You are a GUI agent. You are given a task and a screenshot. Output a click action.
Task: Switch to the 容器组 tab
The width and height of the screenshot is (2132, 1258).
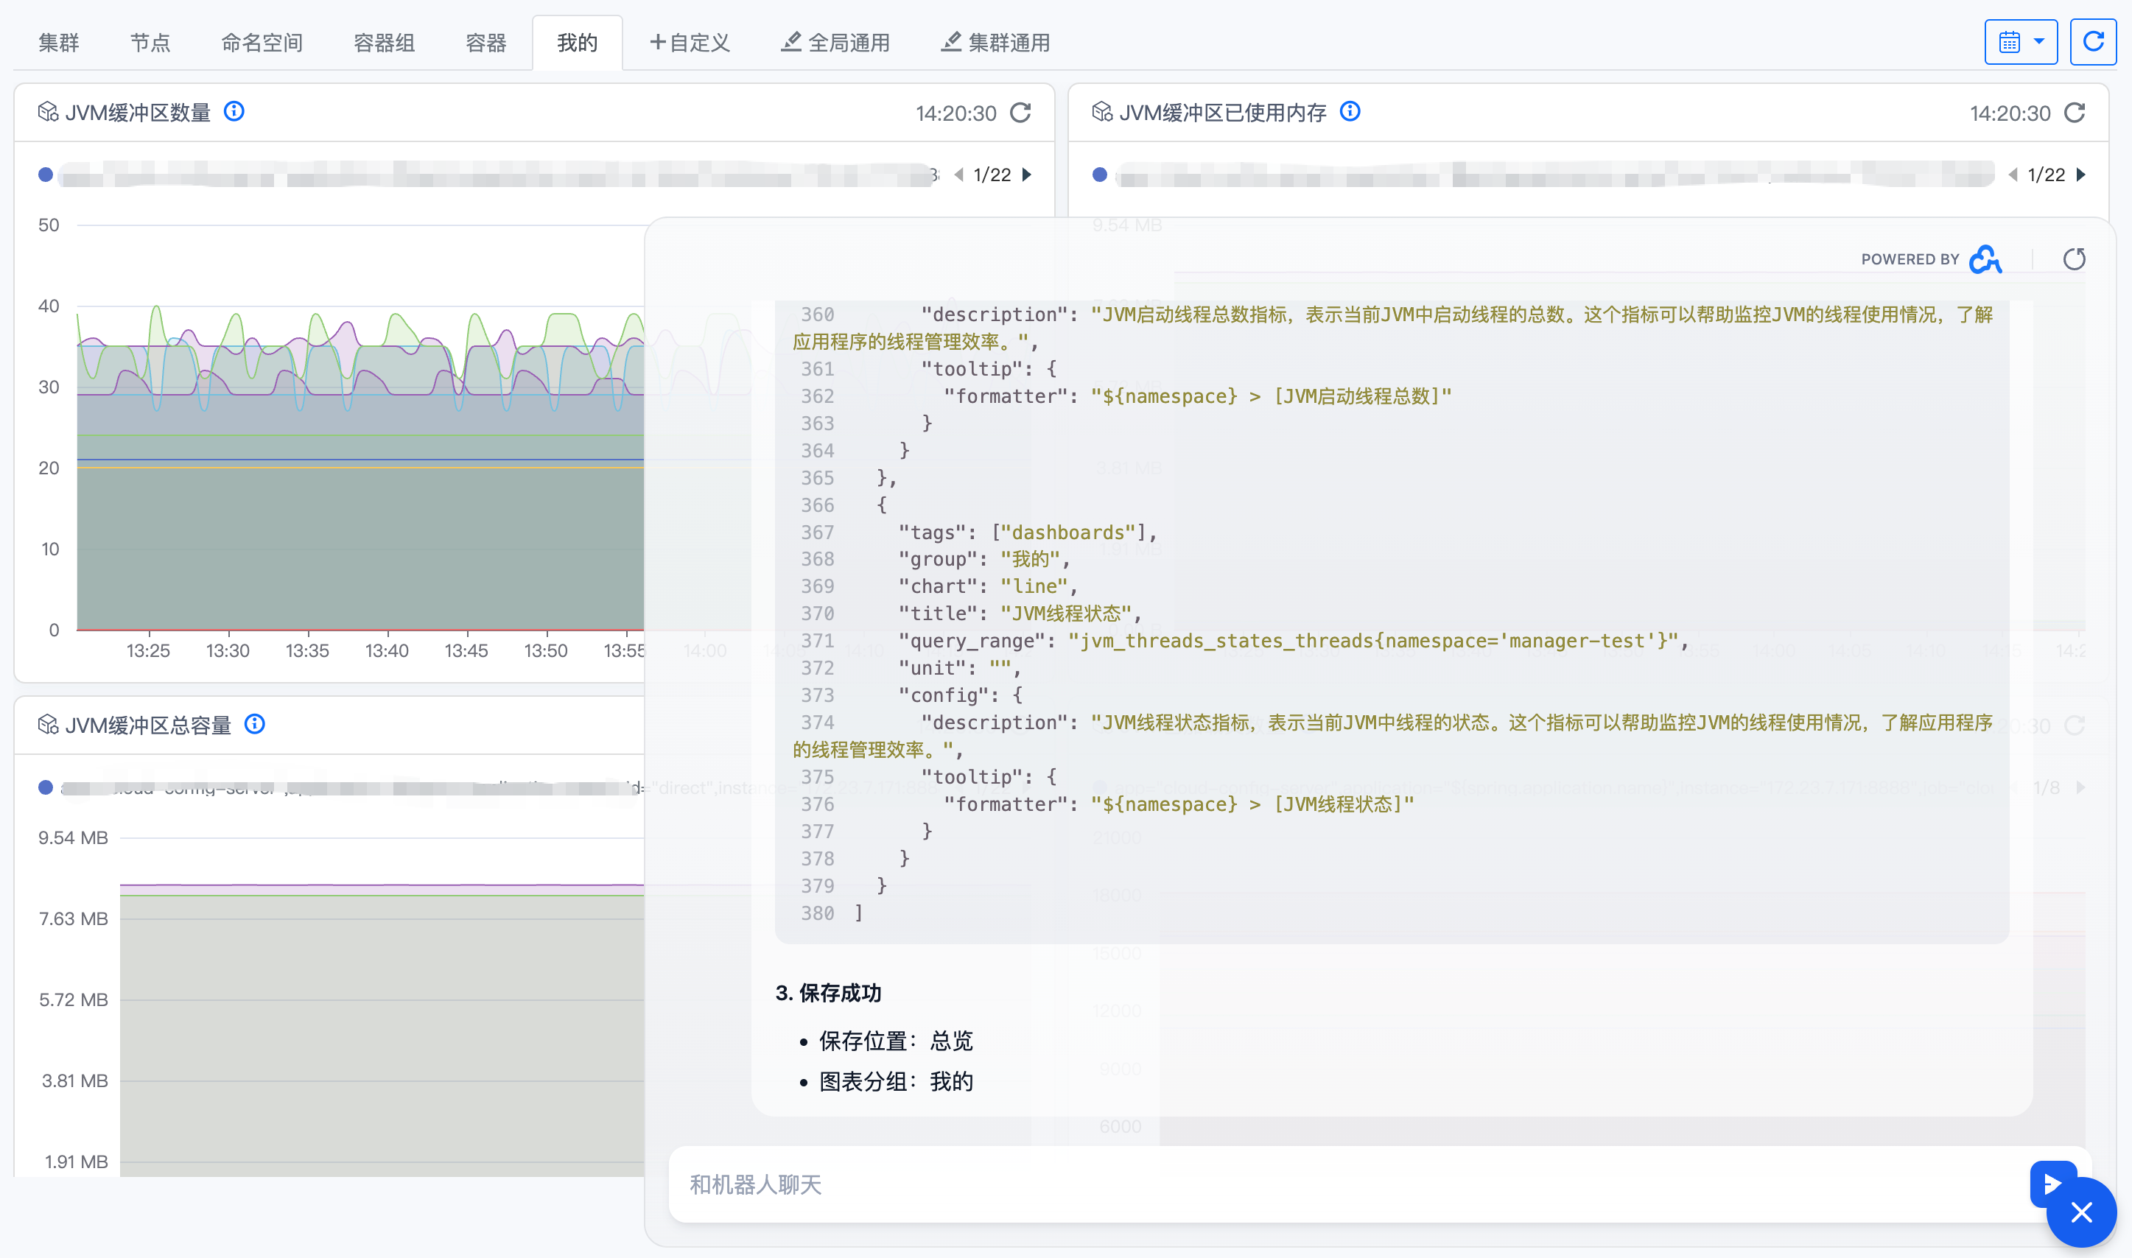click(x=383, y=43)
